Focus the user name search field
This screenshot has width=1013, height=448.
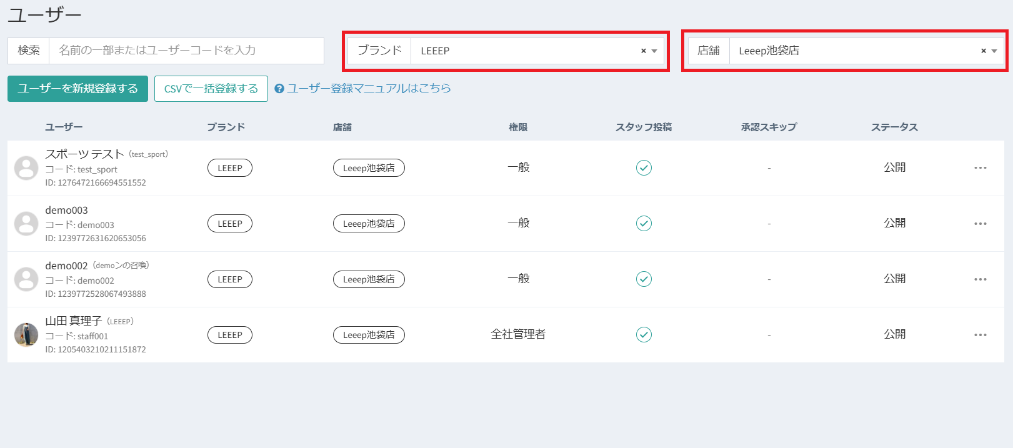point(186,51)
